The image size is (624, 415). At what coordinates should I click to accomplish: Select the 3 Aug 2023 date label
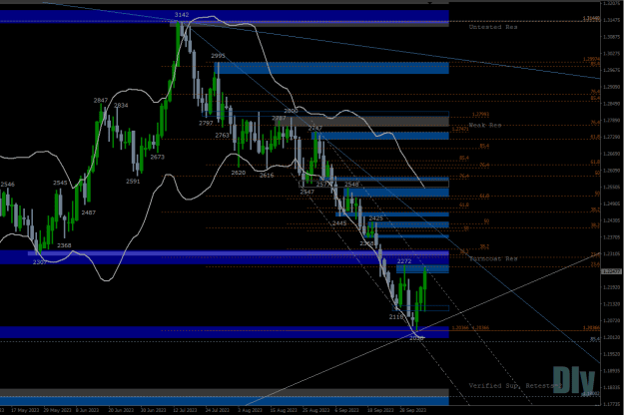250,410
